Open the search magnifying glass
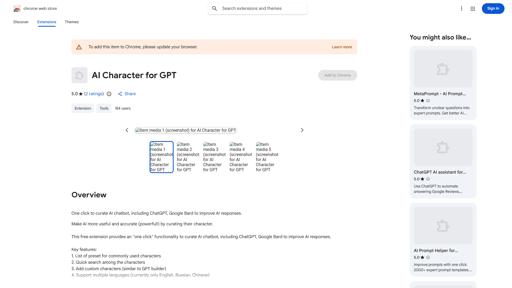The image size is (512, 288). (215, 8)
